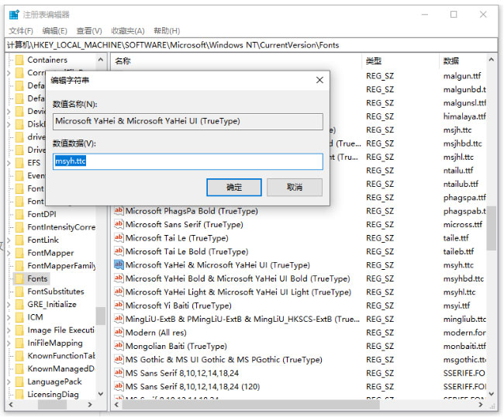504x418 pixels.
Task: Select the KnownFunctionTab tree item
Action: point(61,356)
